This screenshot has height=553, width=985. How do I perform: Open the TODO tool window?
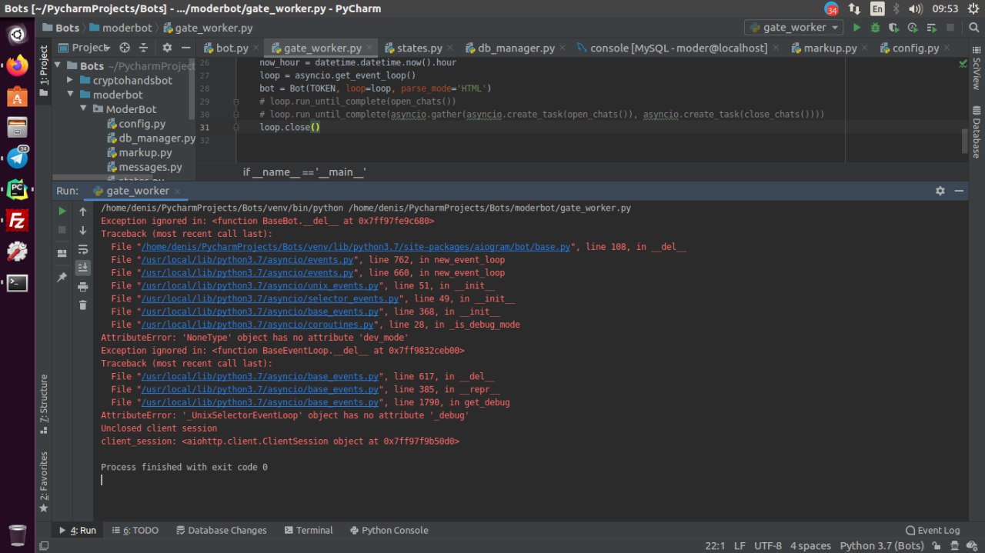135,530
